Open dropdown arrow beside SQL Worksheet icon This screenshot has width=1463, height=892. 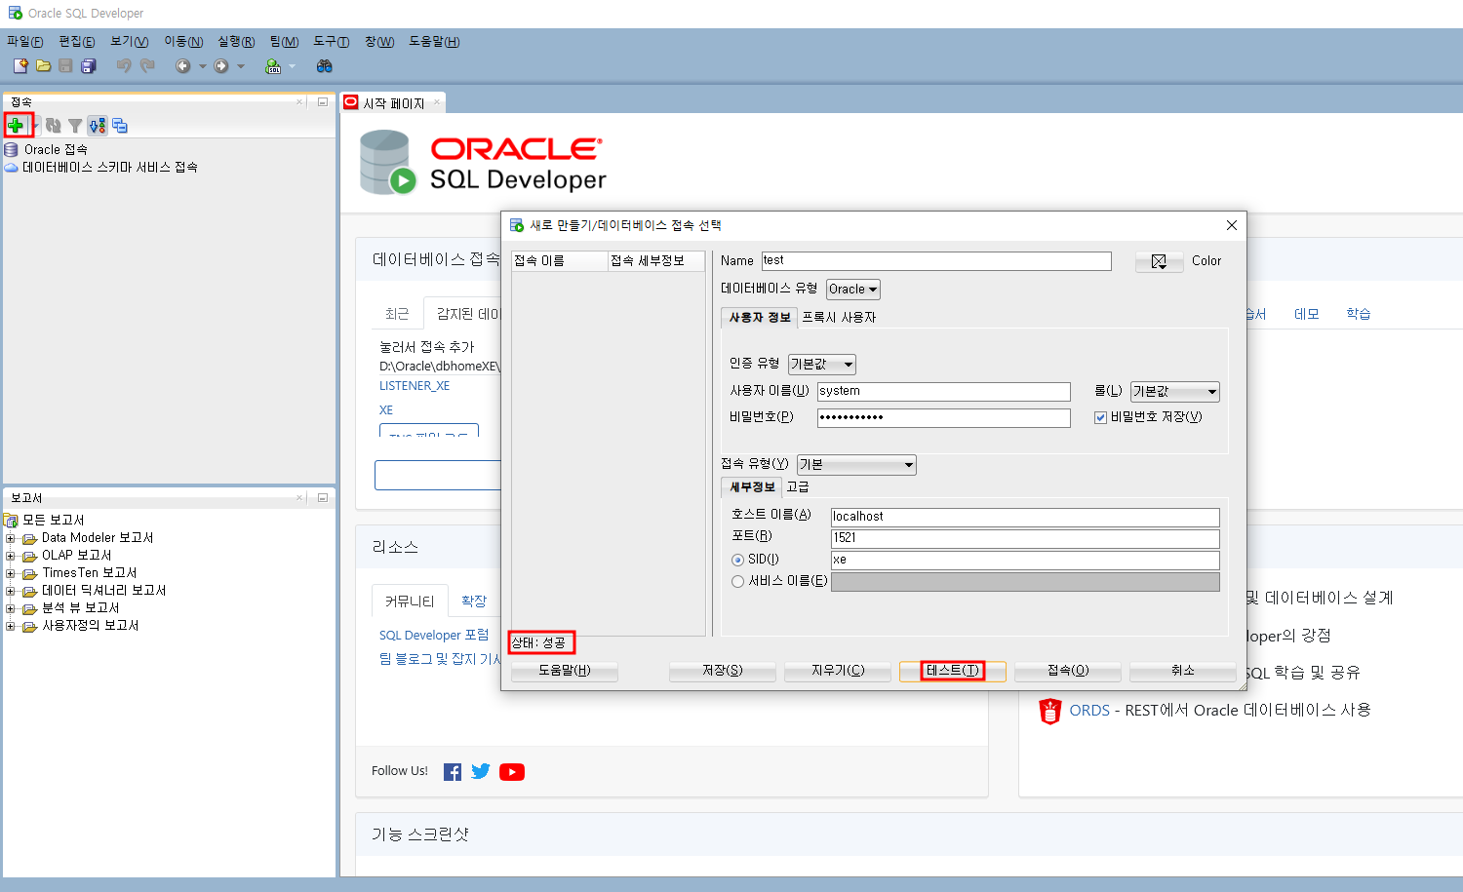pos(292,66)
